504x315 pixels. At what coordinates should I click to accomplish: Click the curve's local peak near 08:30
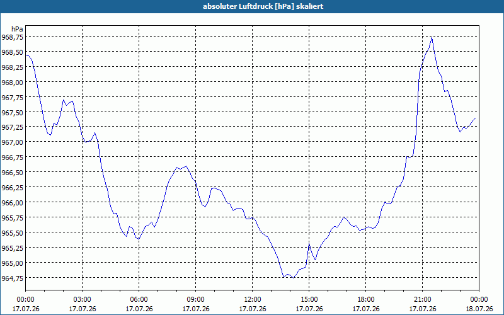click(x=186, y=166)
